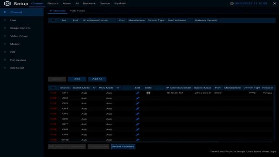
Task: Select Channel in the left sidebar
Action: 22,12
